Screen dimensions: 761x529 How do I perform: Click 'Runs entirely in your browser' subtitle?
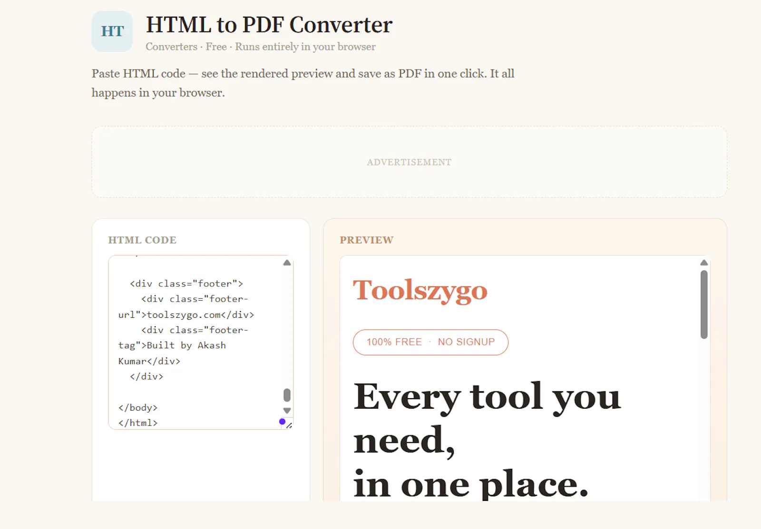point(305,47)
